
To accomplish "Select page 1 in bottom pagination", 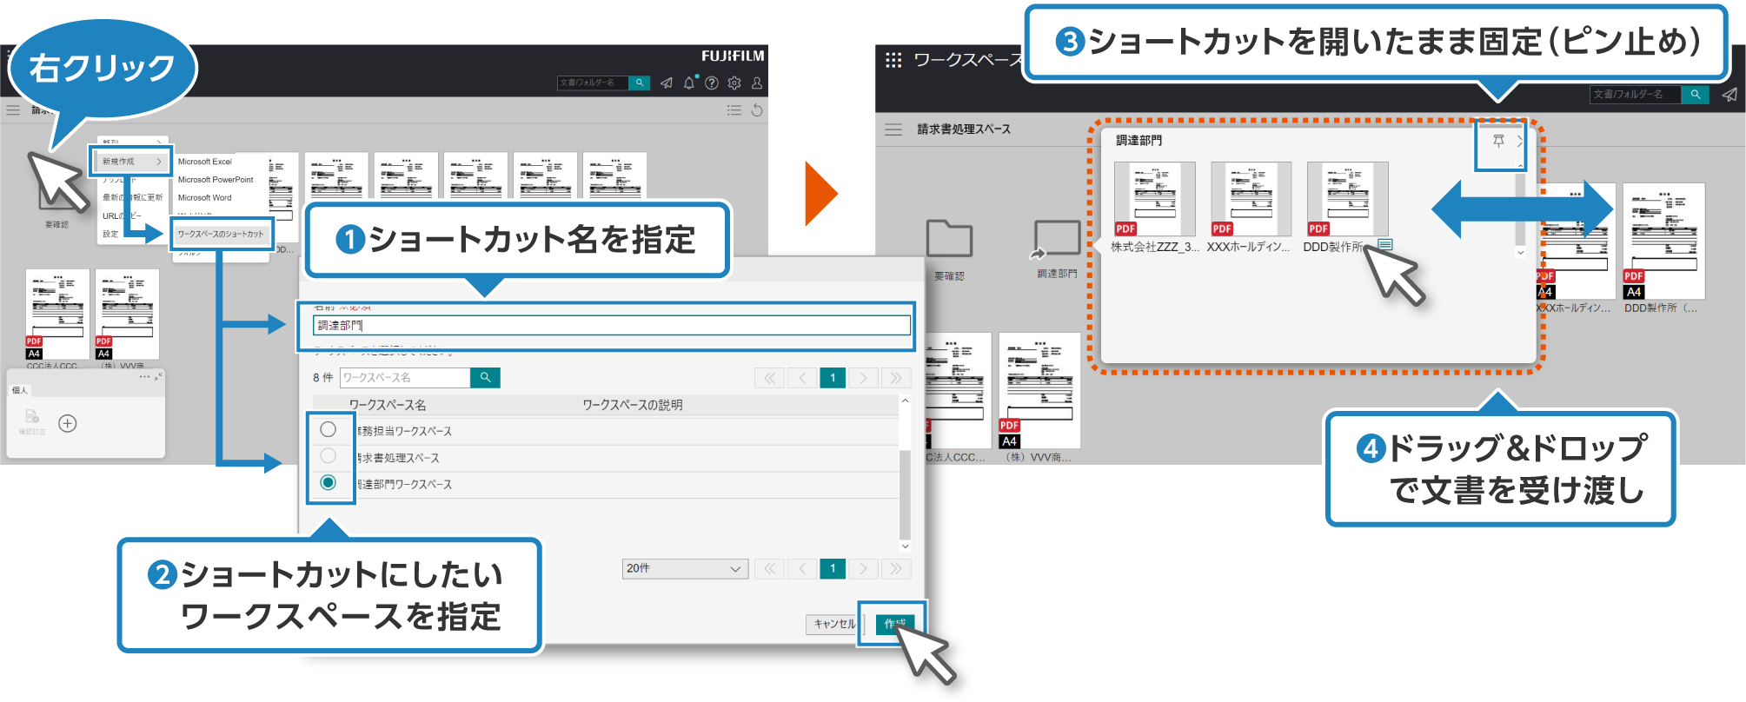I will (833, 568).
